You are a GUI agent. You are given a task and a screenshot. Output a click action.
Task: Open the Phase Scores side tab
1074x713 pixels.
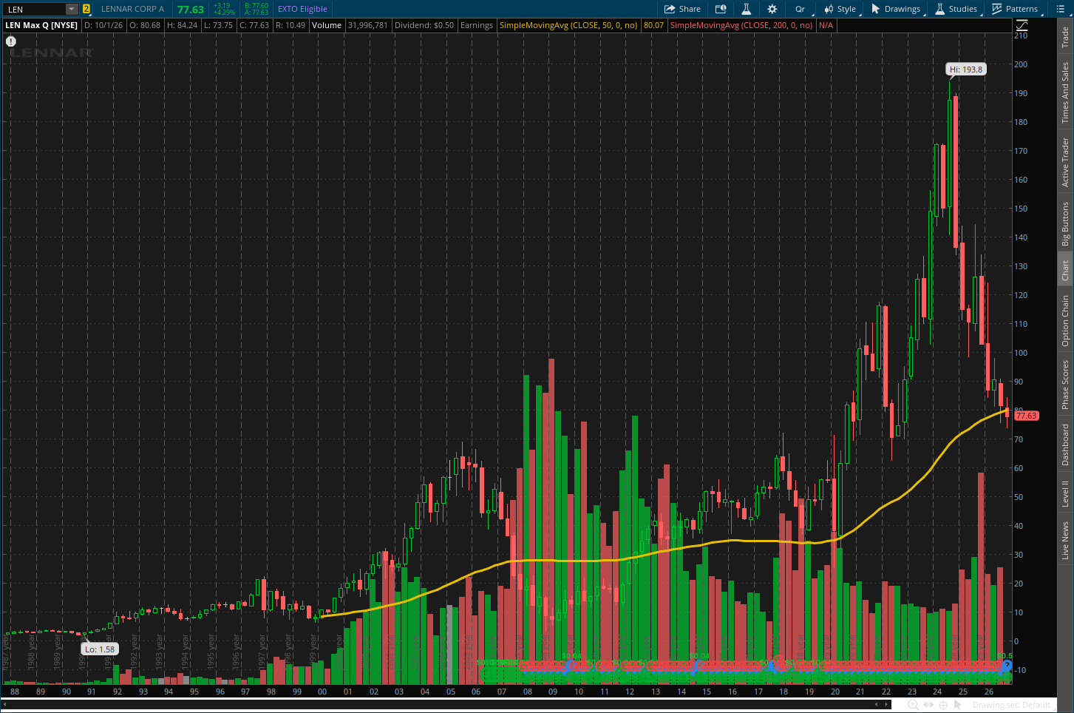[1065, 385]
